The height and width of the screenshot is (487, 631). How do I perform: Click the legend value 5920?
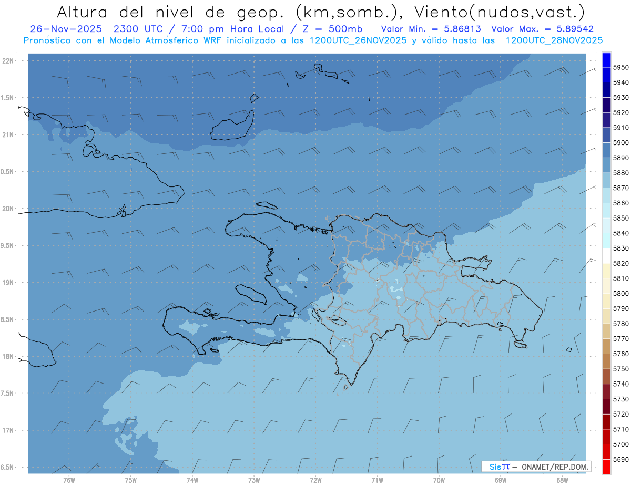[x=620, y=112]
